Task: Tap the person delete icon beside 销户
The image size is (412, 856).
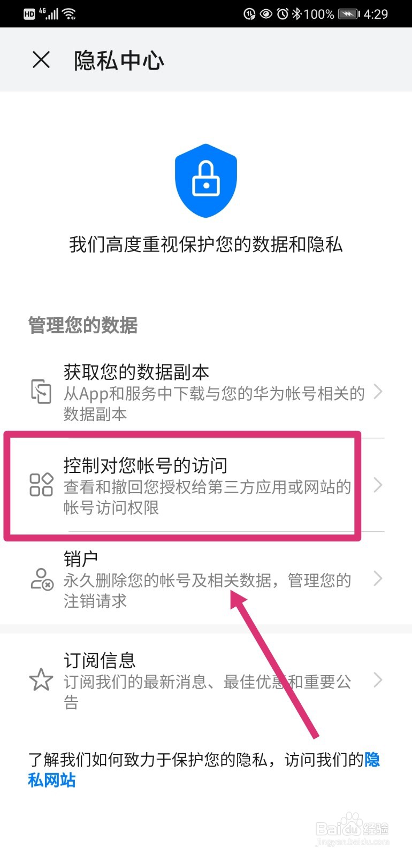Action: click(42, 579)
